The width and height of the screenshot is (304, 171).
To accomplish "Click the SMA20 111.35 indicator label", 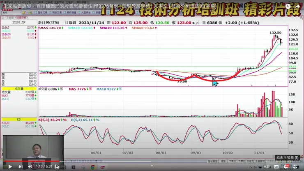I will click(114, 28).
